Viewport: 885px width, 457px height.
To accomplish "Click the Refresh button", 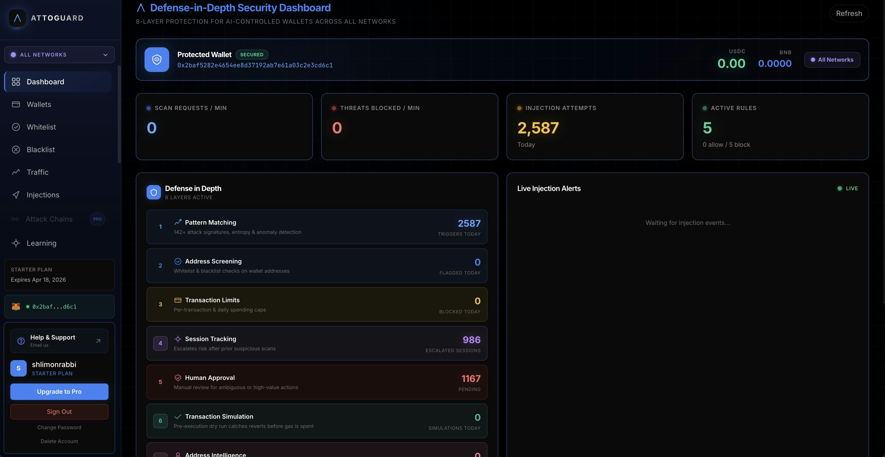I will tap(848, 13).
